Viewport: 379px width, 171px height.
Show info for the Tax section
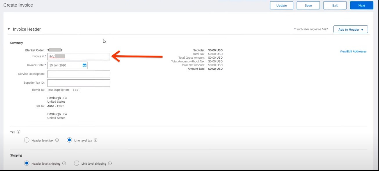pos(19,132)
